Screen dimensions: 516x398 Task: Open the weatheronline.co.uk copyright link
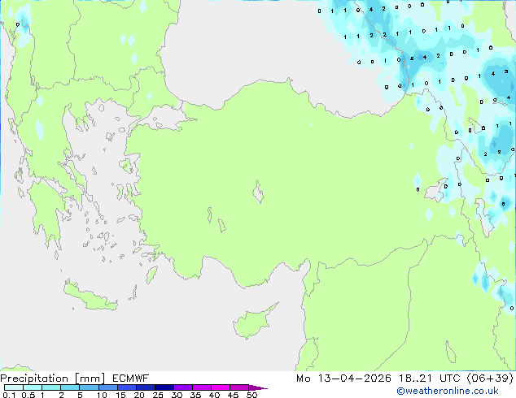pyautogui.click(x=448, y=392)
